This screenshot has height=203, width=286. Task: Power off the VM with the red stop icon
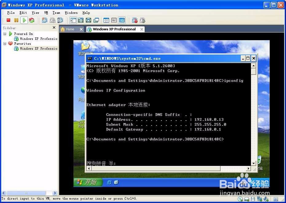tap(8, 20)
